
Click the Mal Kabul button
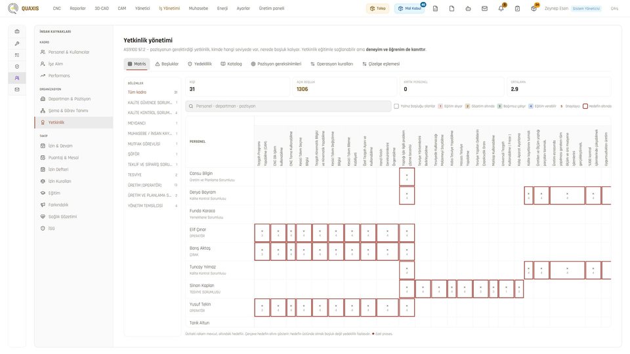tap(409, 9)
